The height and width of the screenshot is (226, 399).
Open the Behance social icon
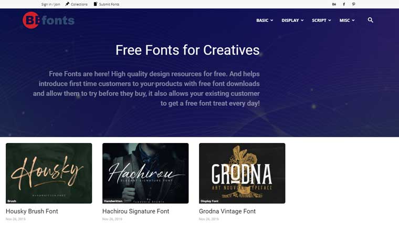point(334,4)
